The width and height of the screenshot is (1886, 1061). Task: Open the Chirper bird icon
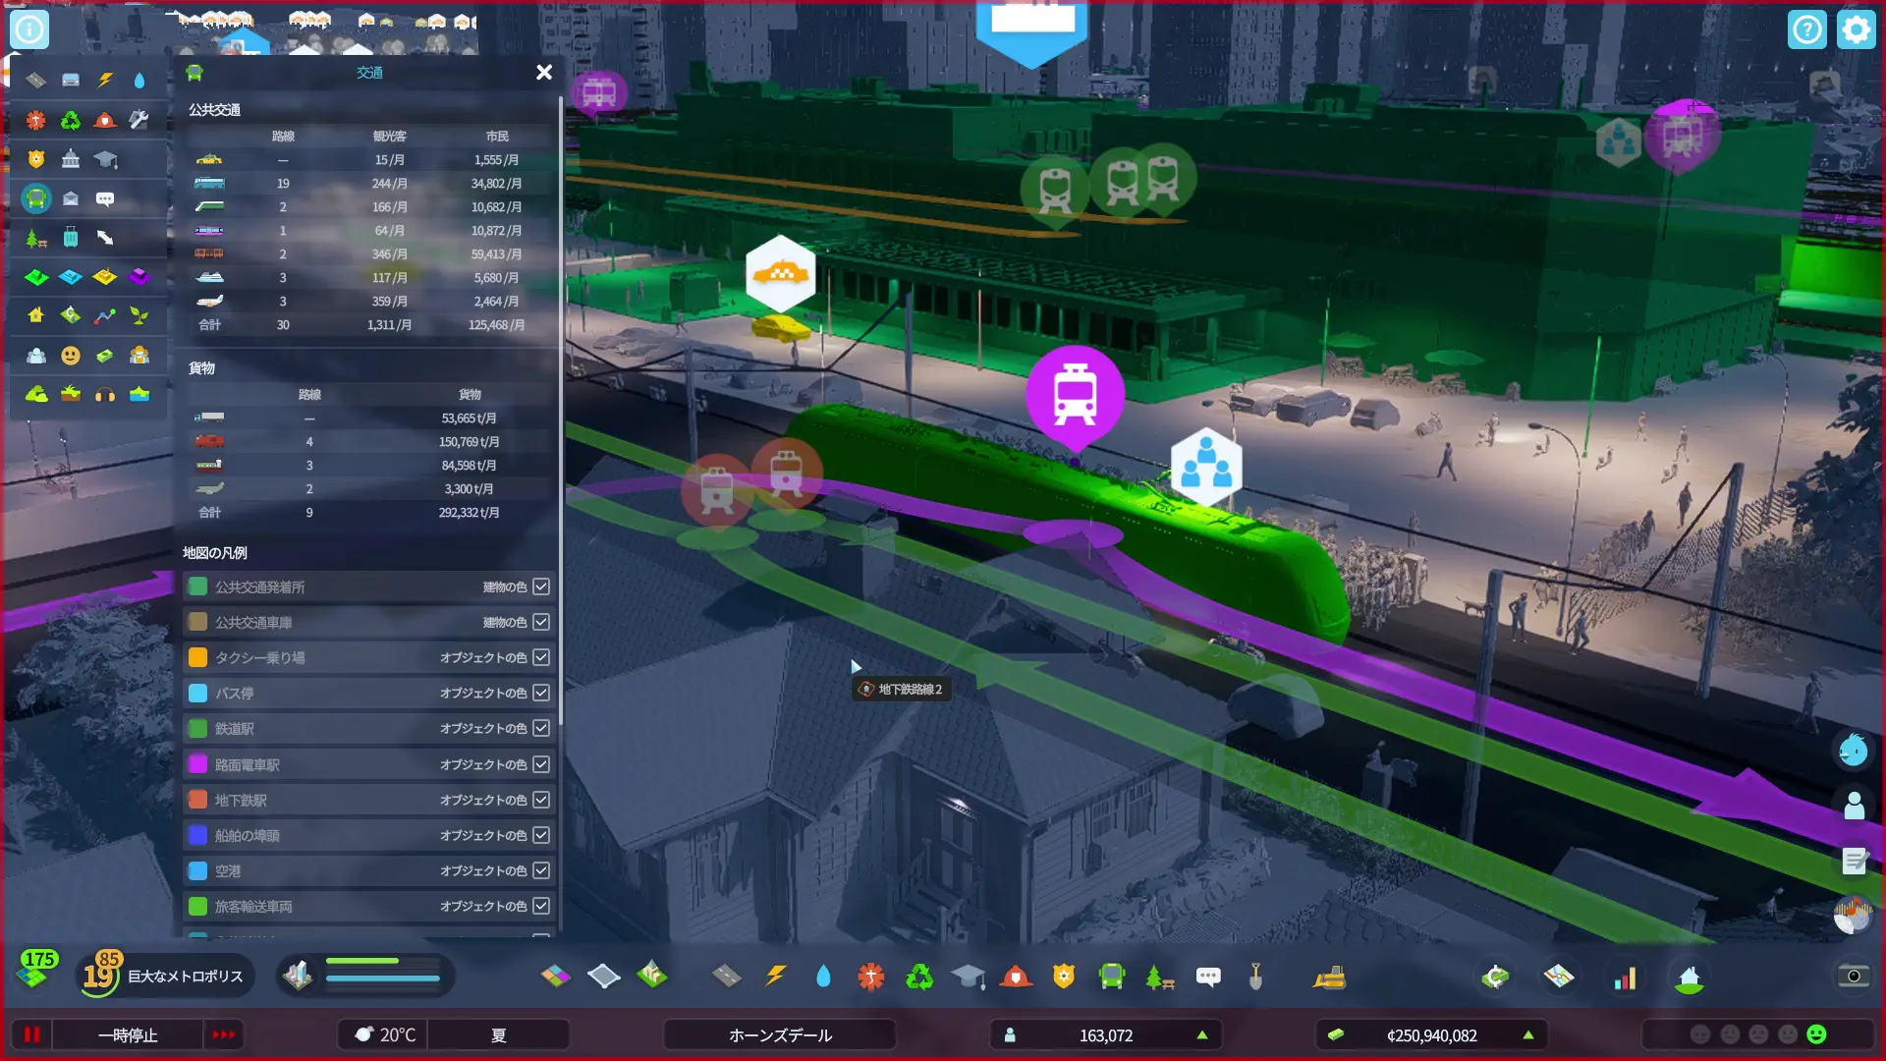[1853, 752]
